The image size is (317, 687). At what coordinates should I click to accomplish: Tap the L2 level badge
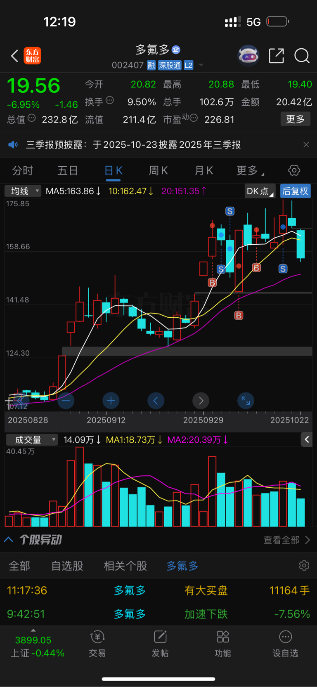pyautogui.click(x=189, y=65)
